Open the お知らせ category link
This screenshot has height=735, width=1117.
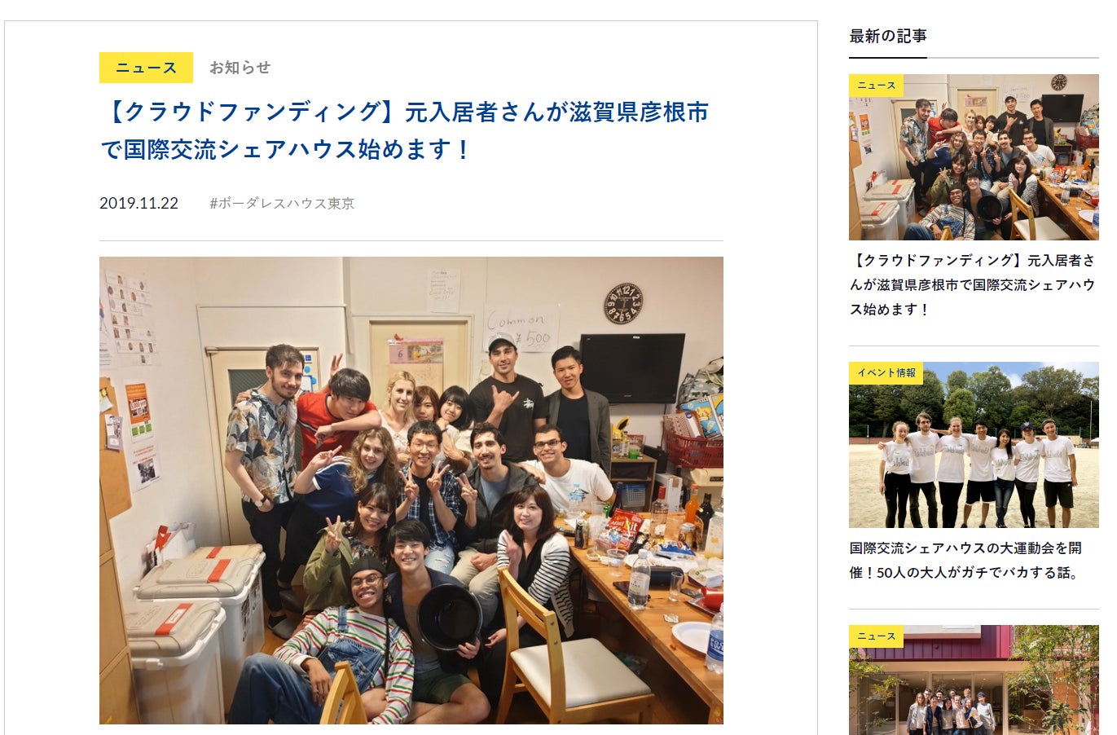[240, 68]
